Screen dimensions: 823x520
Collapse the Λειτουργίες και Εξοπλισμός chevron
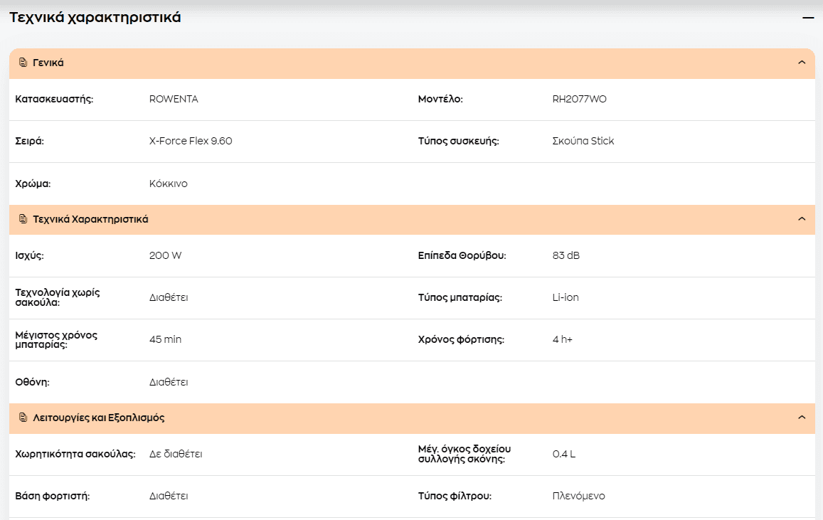tap(802, 417)
